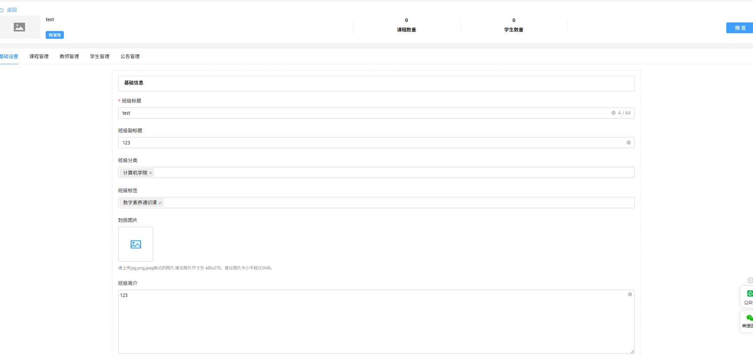Image resolution: width=753 pixels, height=356 pixels.
Task: Click the 待发布 status tag
Action: pyautogui.click(x=55, y=35)
